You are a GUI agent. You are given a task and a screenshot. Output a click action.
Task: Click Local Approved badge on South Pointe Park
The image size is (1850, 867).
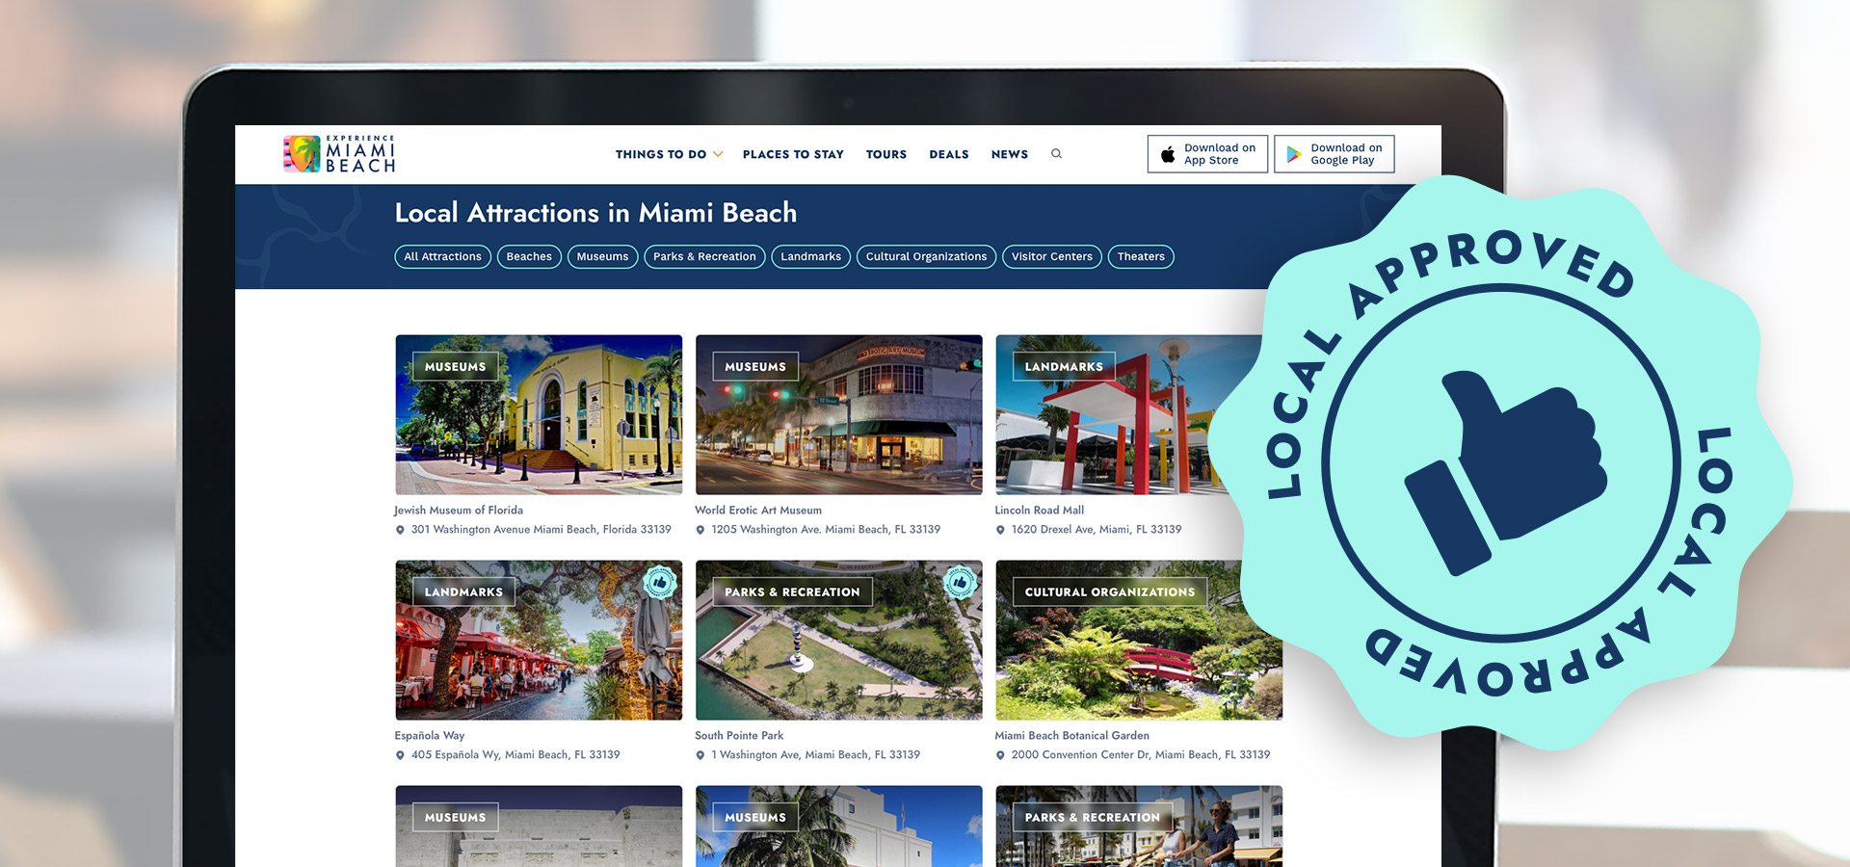coord(960,582)
